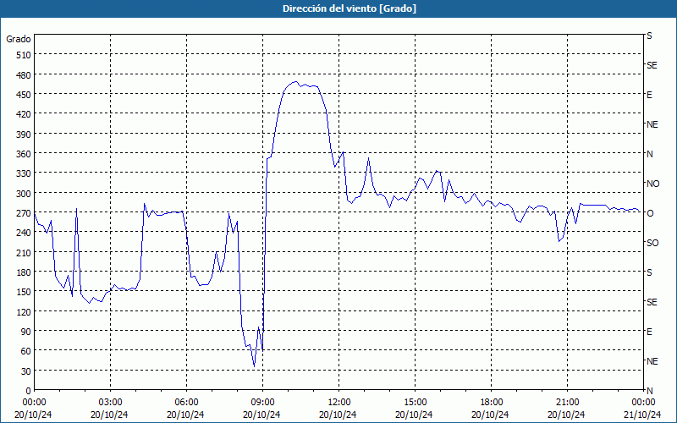677x423 pixels.
Task: Click the 20/10/24 date under 15:00
Action: (x=414, y=415)
